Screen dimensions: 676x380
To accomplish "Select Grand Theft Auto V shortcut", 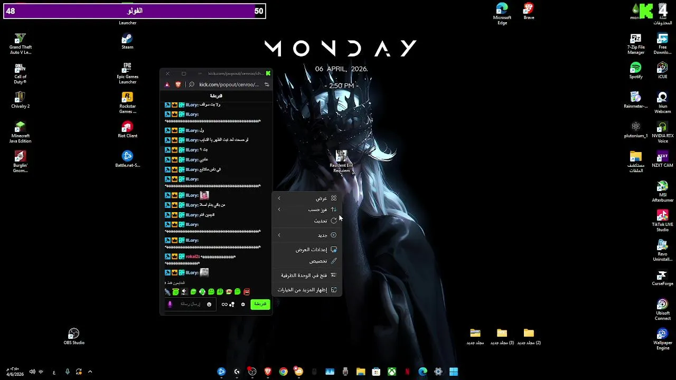I will (20, 44).
